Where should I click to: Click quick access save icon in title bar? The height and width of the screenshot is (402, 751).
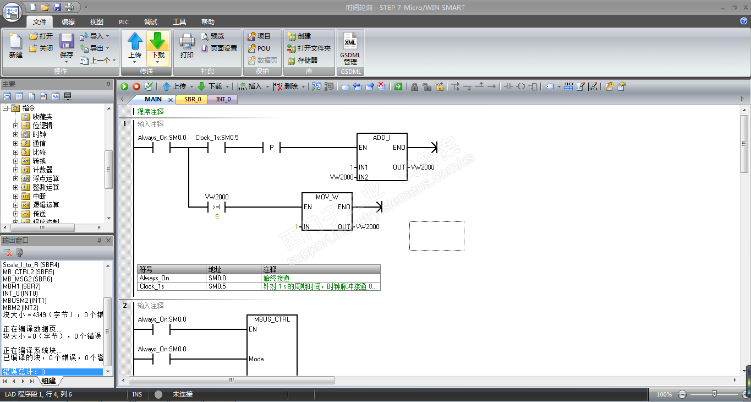tap(57, 7)
